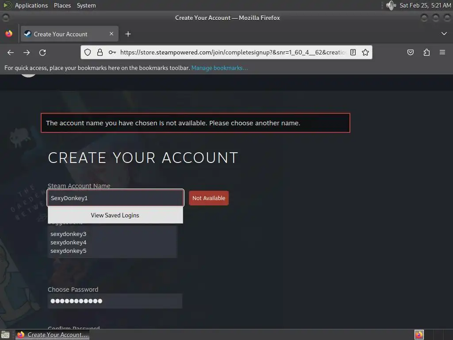
Task: Go forward one page
Action: (x=27, y=52)
